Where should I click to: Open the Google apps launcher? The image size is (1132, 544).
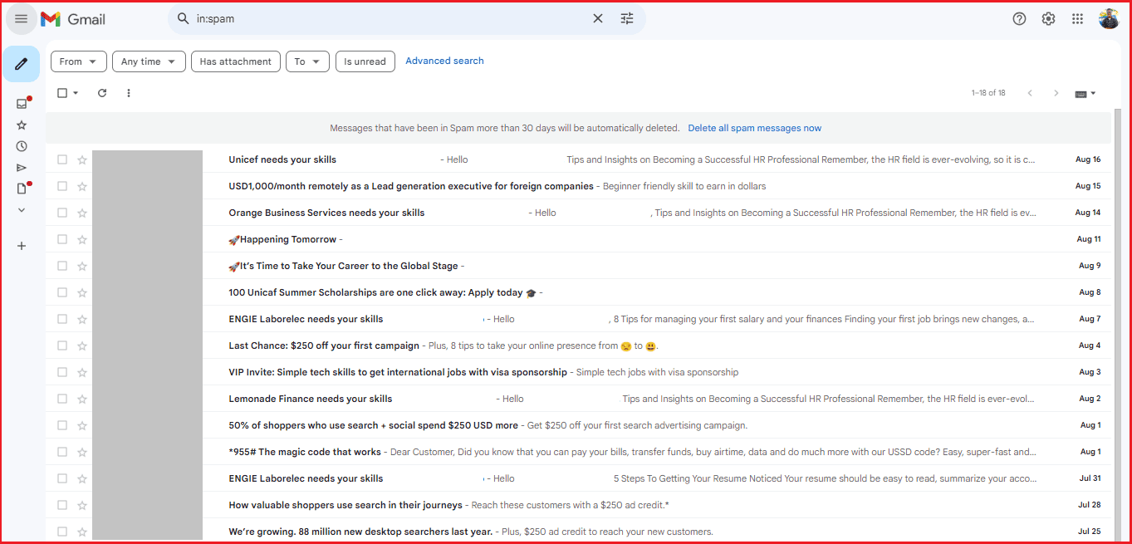[1077, 17]
